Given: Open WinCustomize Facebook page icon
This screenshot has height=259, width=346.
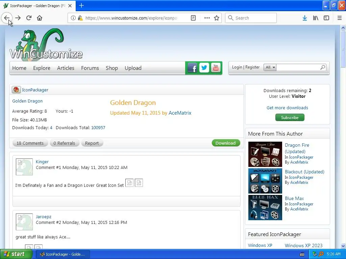Looking at the screenshot, I should pos(192,68).
